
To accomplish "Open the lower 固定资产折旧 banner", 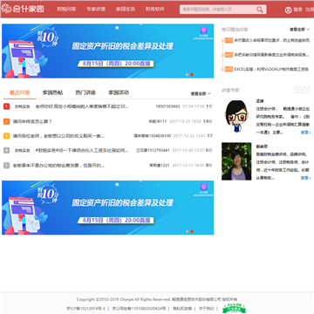I will pos(108,208).
